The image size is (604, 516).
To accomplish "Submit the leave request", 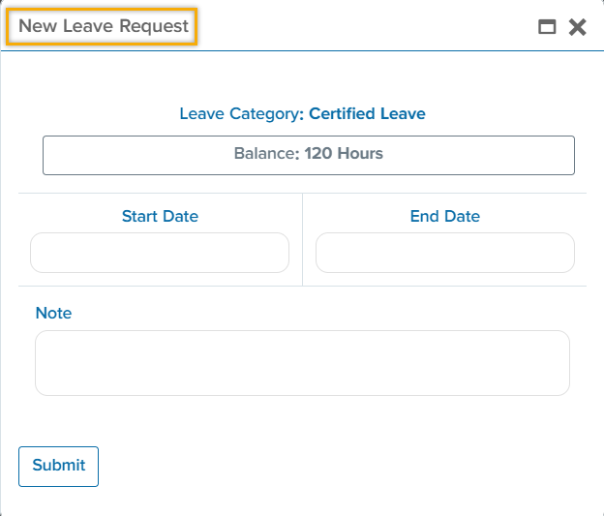I will point(58,466).
